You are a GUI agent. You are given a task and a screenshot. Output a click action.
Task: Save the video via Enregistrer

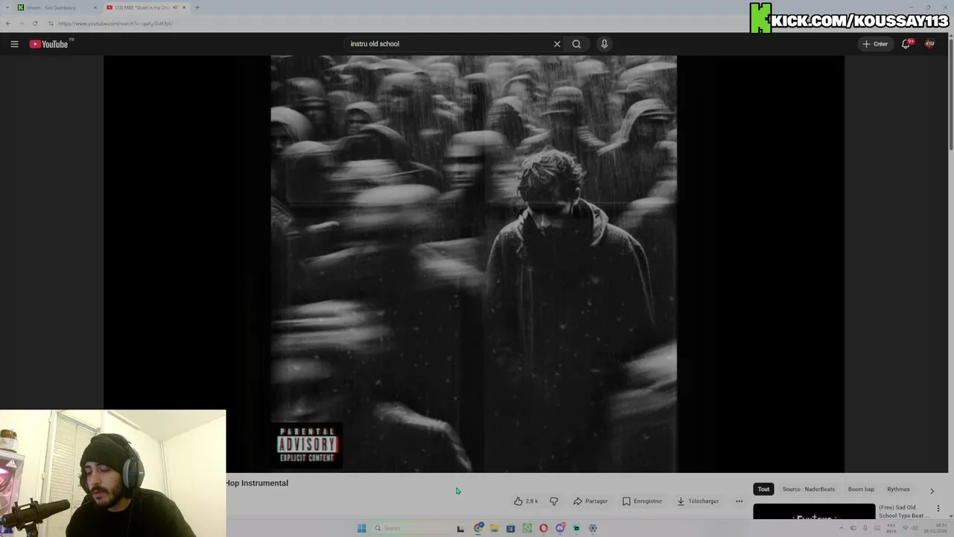click(642, 501)
